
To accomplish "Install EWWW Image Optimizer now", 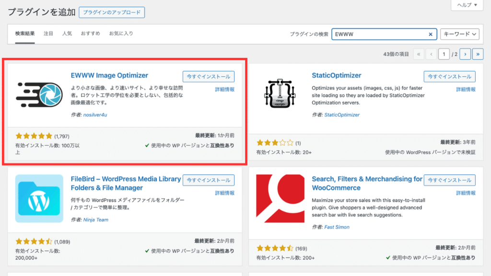I will 209,77.
